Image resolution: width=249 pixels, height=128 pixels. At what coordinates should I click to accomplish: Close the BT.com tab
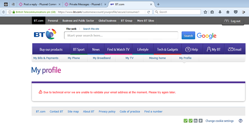[x=151, y=4]
